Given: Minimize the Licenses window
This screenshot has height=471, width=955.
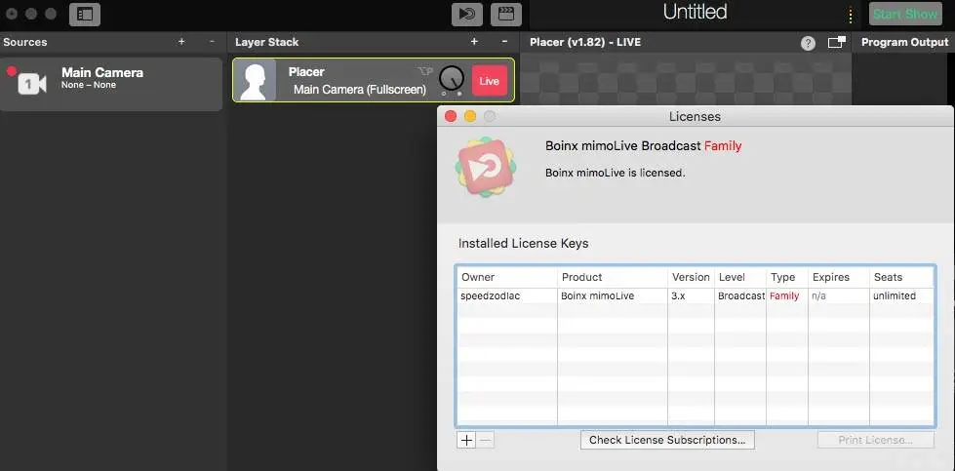Looking at the screenshot, I should [470, 116].
